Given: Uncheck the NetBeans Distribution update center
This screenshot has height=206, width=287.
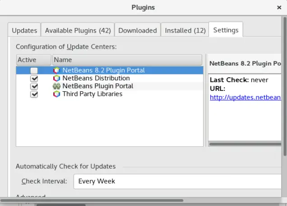Looking at the screenshot, I should 34,79.
